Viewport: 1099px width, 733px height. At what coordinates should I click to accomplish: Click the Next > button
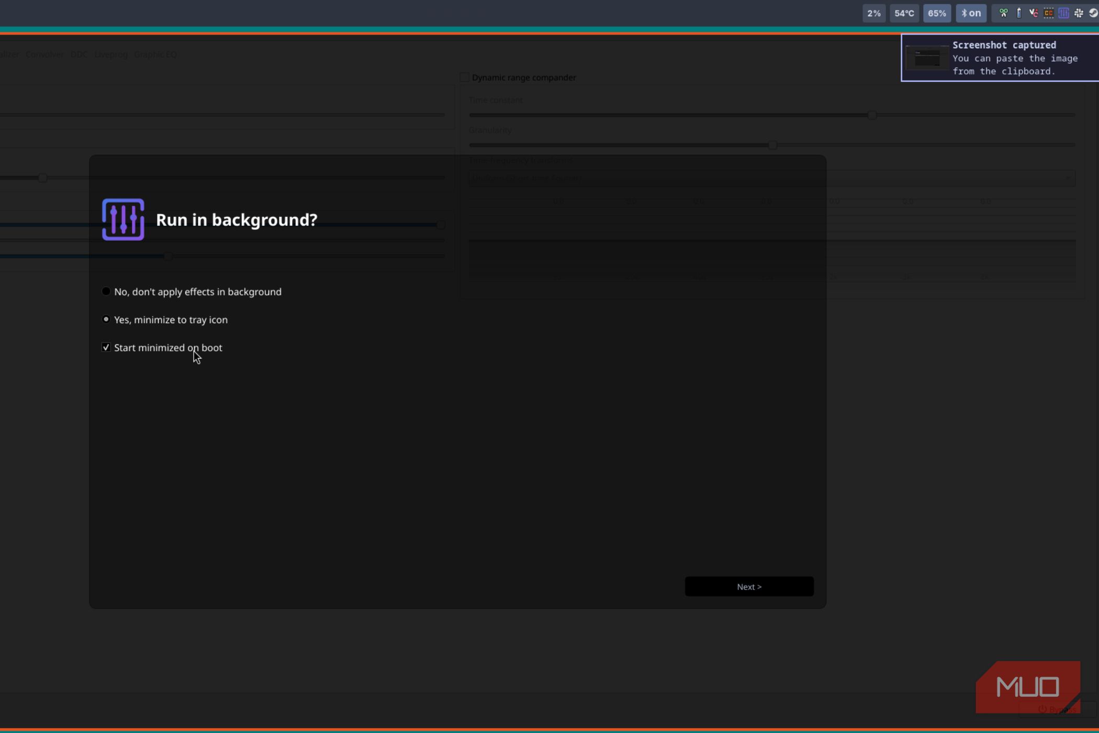[749, 586]
